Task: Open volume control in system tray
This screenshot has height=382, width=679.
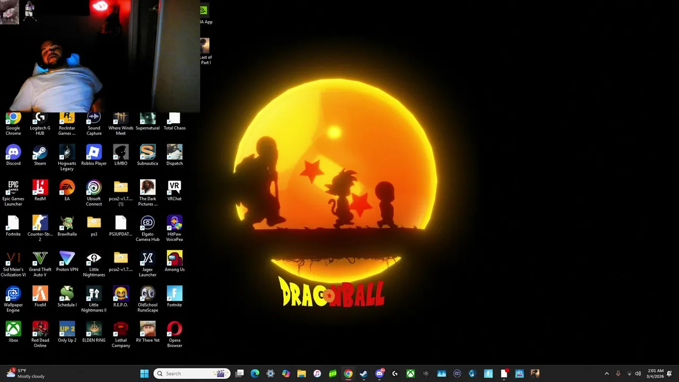Action: coord(638,374)
